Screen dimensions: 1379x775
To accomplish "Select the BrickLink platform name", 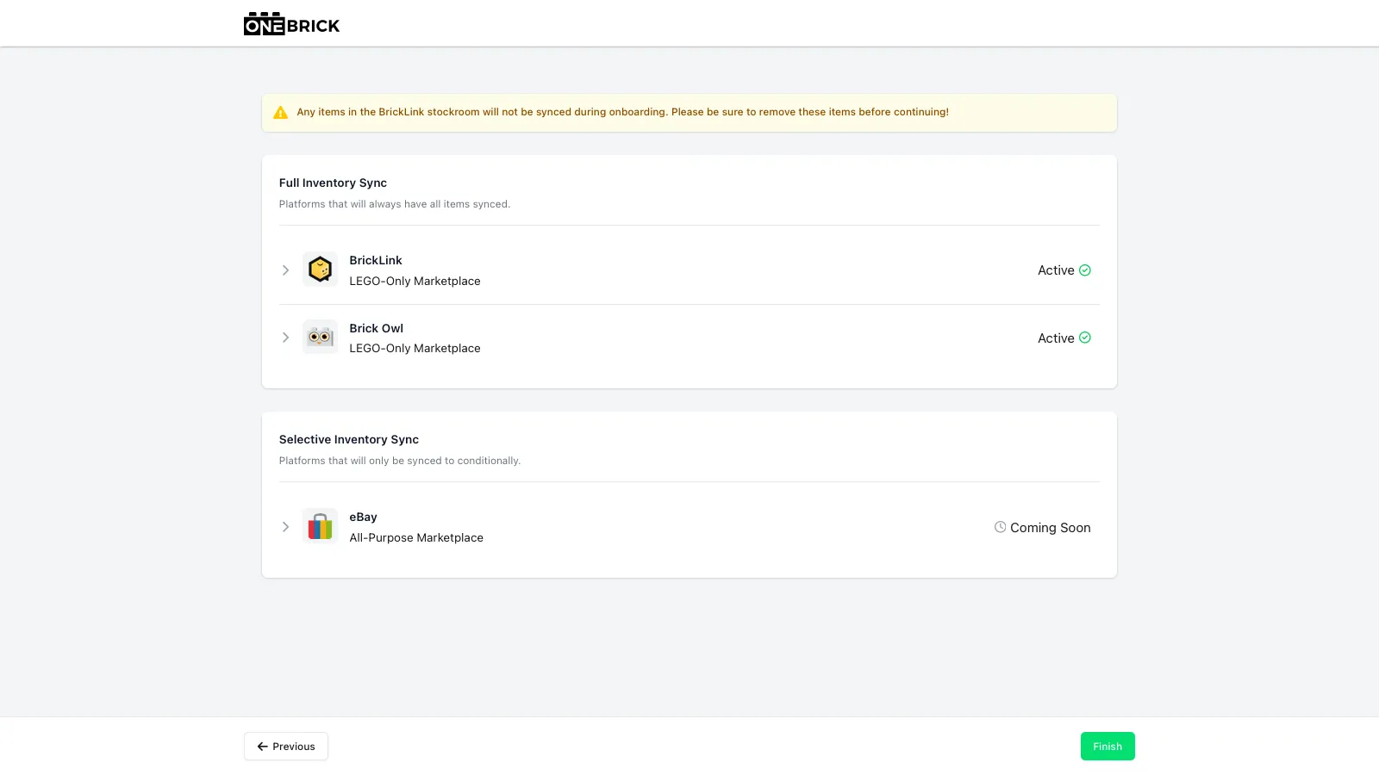I will (376, 260).
